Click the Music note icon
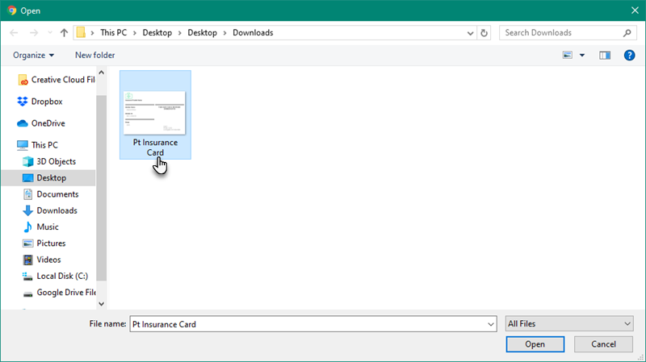This screenshot has height=362, width=646. pyautogui.click(x=28, y=227)
